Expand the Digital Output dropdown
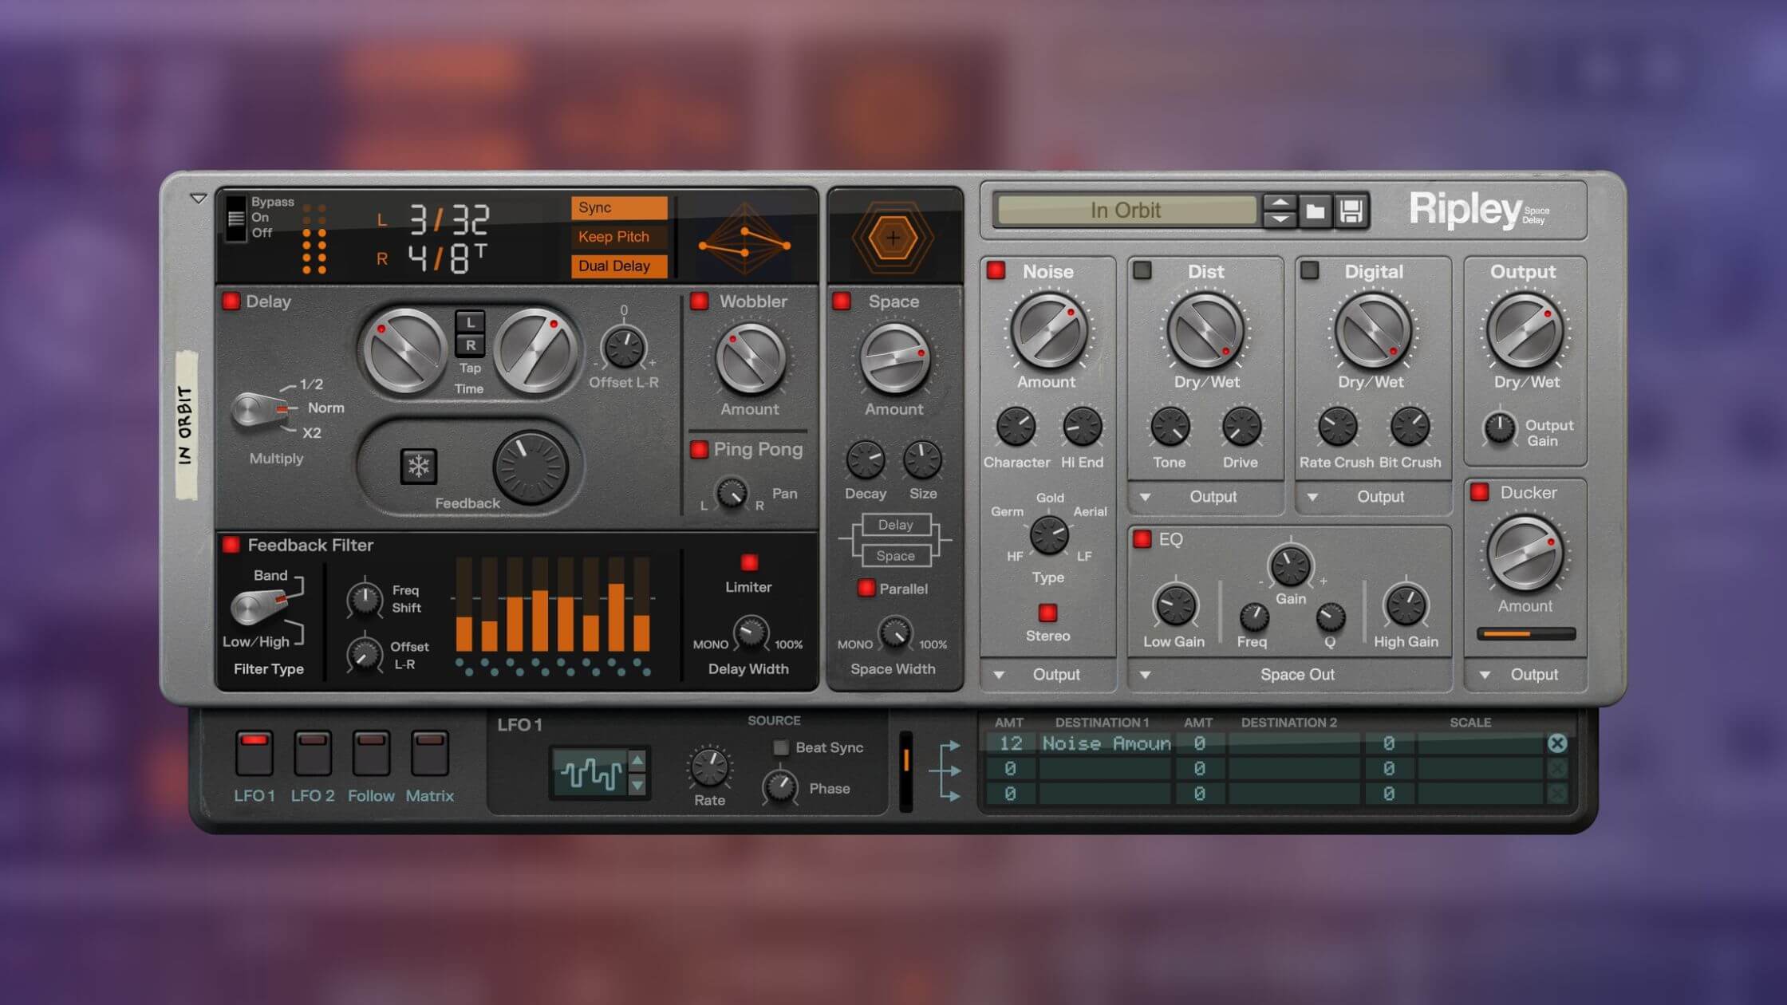Screen dimensions: 1787x1005 click(1373, 497)
